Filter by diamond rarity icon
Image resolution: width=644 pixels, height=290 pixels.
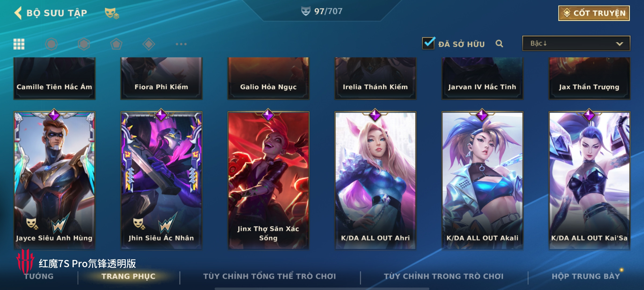tap(149, 44)
